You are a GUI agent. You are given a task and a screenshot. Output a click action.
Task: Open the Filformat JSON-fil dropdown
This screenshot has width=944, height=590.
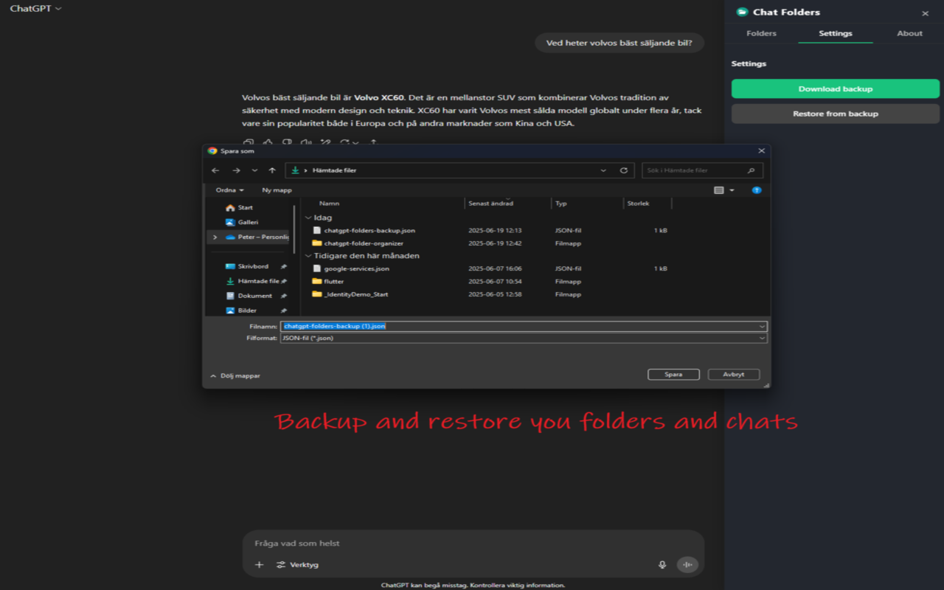click(x=524, y=339)
